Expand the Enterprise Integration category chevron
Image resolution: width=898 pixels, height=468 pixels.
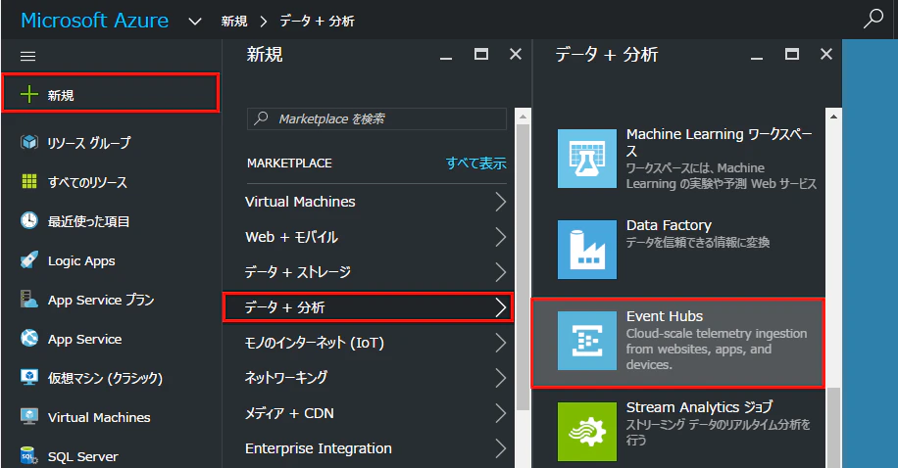(501, 448)
